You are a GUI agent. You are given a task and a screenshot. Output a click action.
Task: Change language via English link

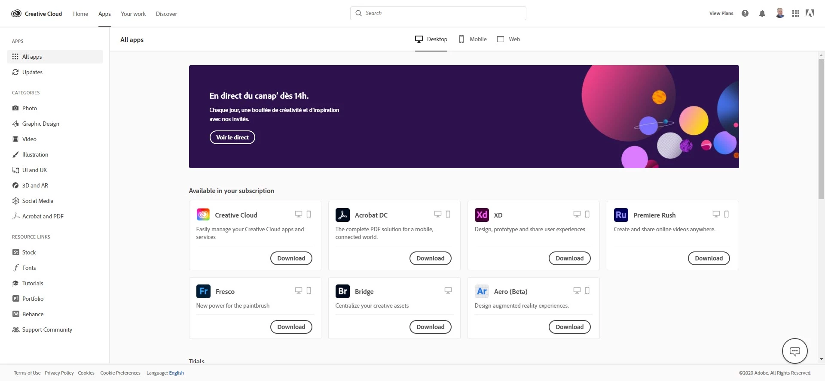[x=177, y=373]
